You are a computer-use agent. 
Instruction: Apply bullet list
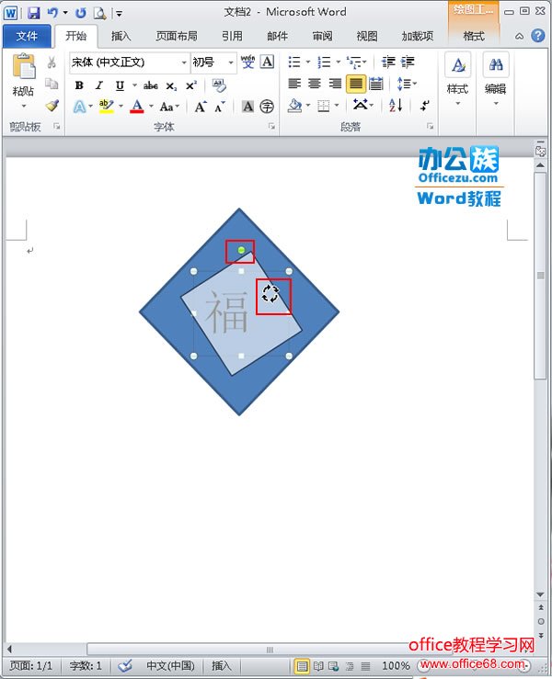294,62
